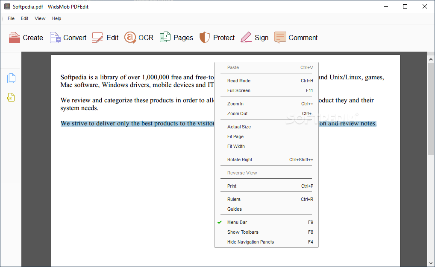Click scrollbar up arrow
Viewport: 435px width, 267px height.
(431, 59)
